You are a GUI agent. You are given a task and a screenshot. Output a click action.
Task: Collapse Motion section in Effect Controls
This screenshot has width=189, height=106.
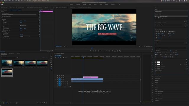[1, 19]
